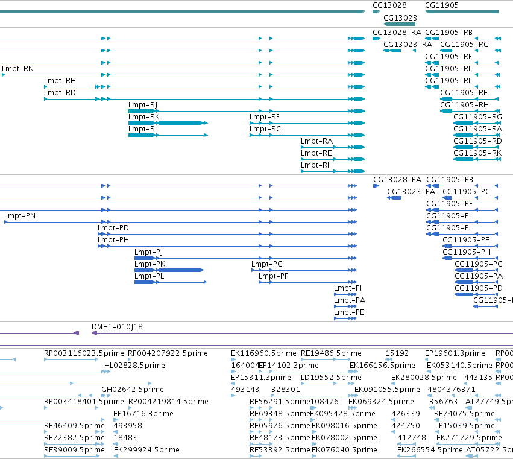Click the CG13028 gene arrow glyph

pos(376,11)
